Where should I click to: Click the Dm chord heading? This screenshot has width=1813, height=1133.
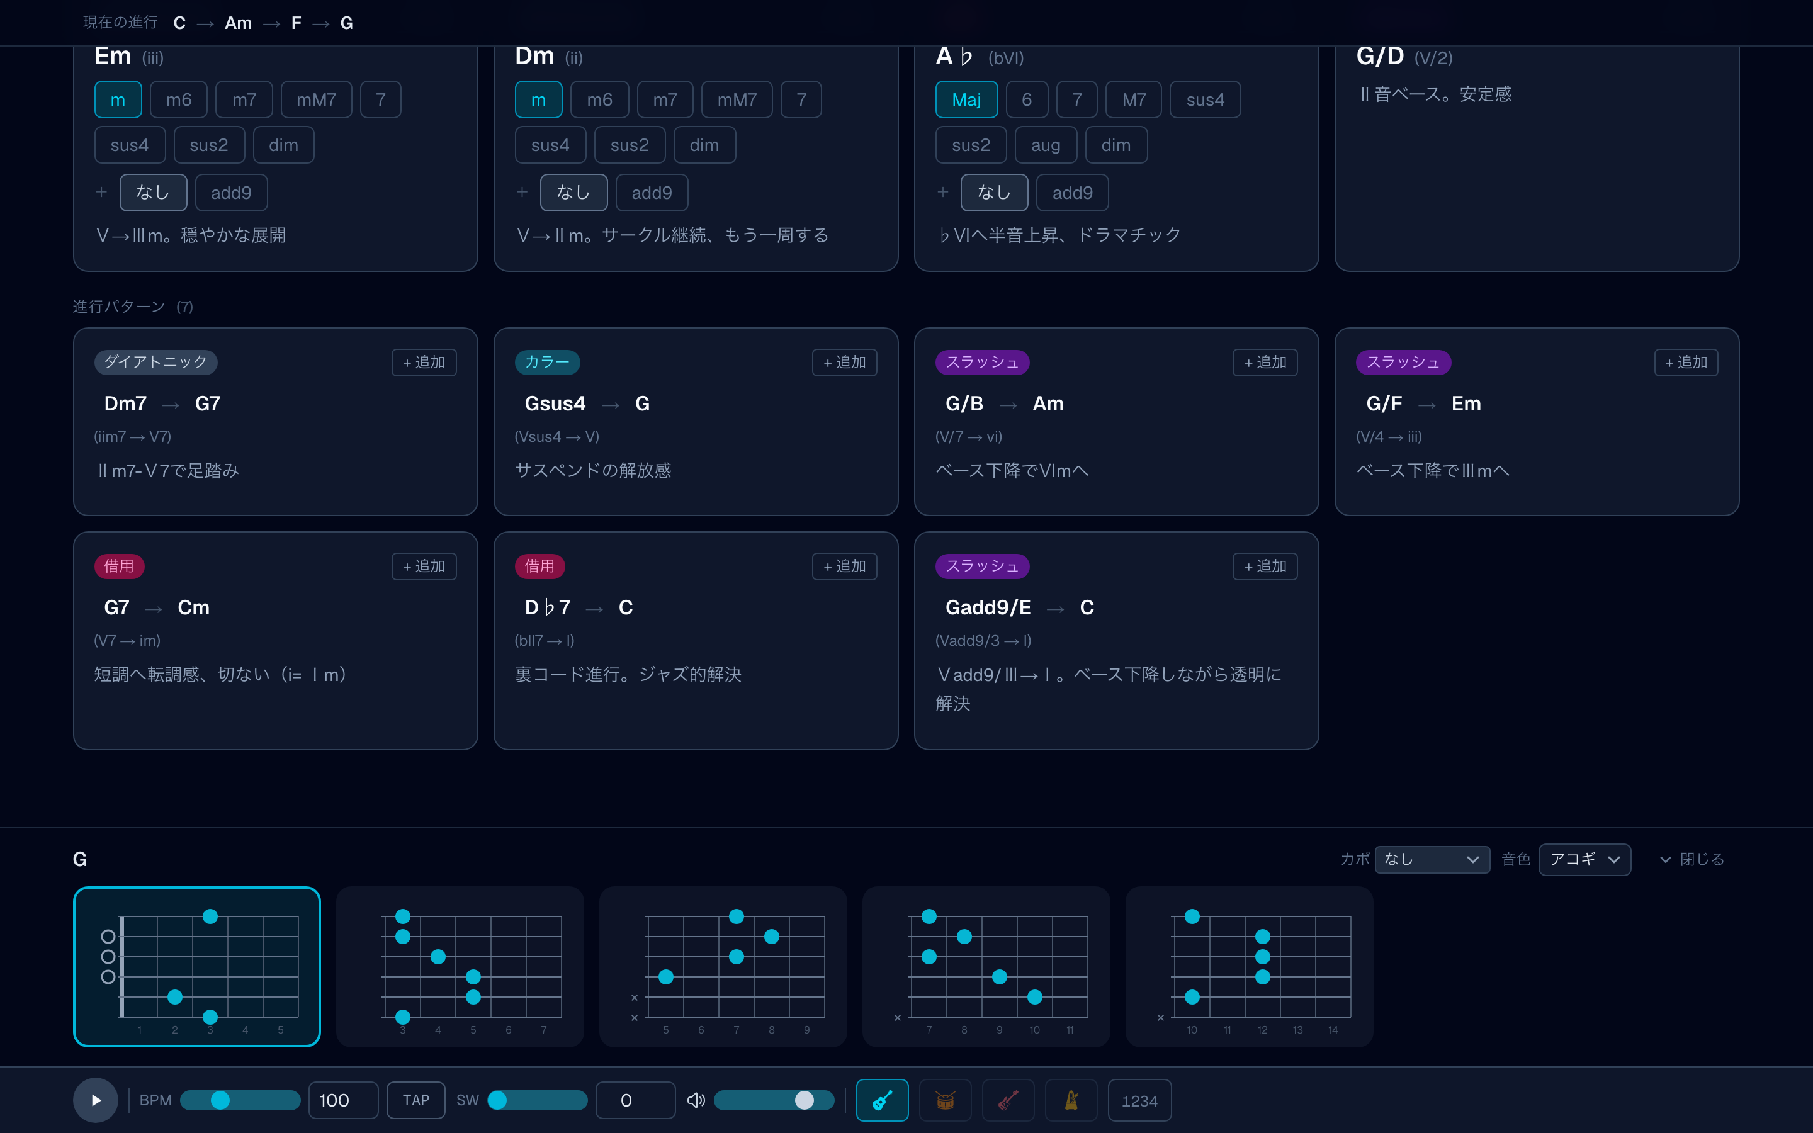tap(534, 56)
